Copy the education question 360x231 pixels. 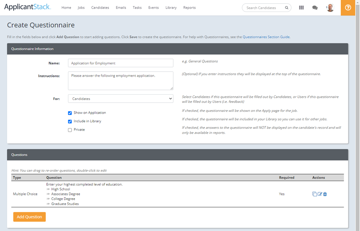[315, 194]
